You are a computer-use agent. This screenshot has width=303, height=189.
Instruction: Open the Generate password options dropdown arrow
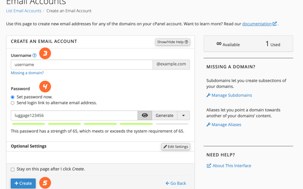point(183,115)
